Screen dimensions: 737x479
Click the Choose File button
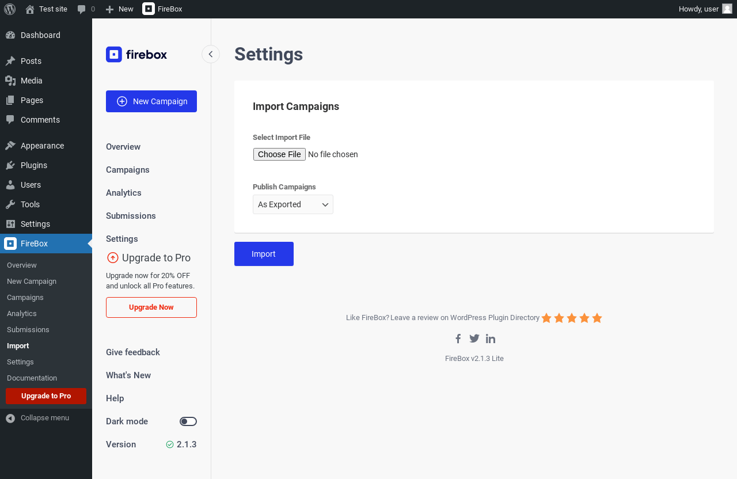click(x=279, y=154)
